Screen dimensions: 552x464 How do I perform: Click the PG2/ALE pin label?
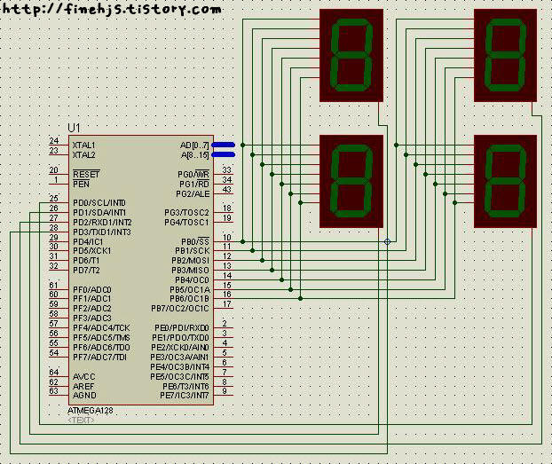point(193,194)
